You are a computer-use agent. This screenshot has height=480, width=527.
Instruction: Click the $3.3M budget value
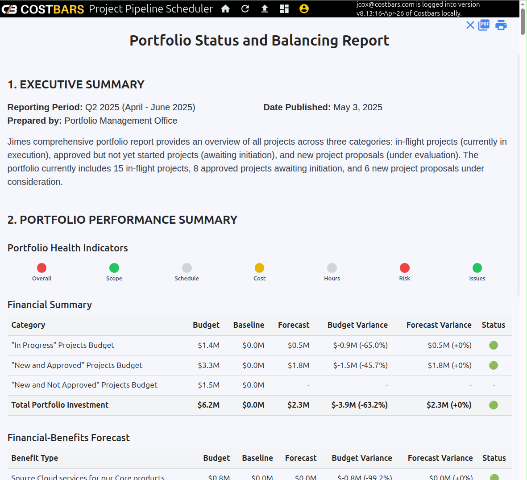click(x=208, y=365)
